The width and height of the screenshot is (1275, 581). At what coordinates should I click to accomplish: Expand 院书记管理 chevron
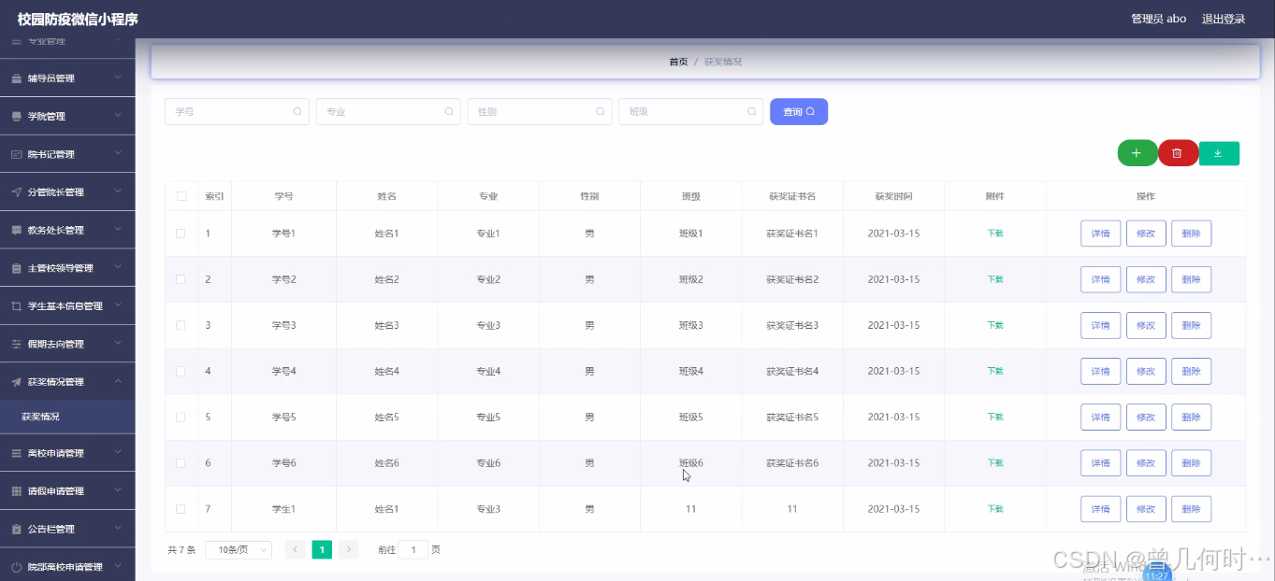tap(118, 154)
